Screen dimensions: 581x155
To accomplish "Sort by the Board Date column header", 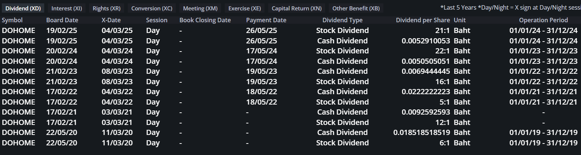I will pos(61,20).
